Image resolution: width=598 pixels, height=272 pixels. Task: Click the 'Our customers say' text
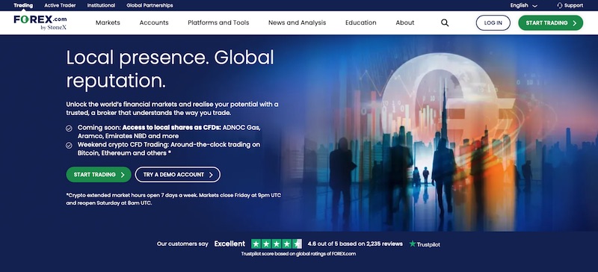click(x=182, y=244)
